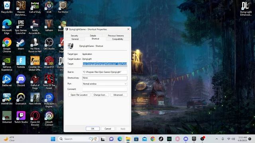255x143 pixels.
Task: Select the OBS Studio desktop icon
Action: point(49,44)
